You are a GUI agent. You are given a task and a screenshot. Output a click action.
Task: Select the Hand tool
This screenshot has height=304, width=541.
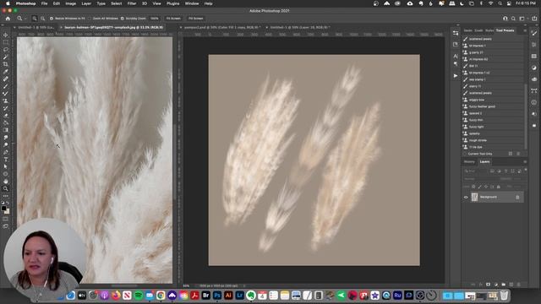6,182
